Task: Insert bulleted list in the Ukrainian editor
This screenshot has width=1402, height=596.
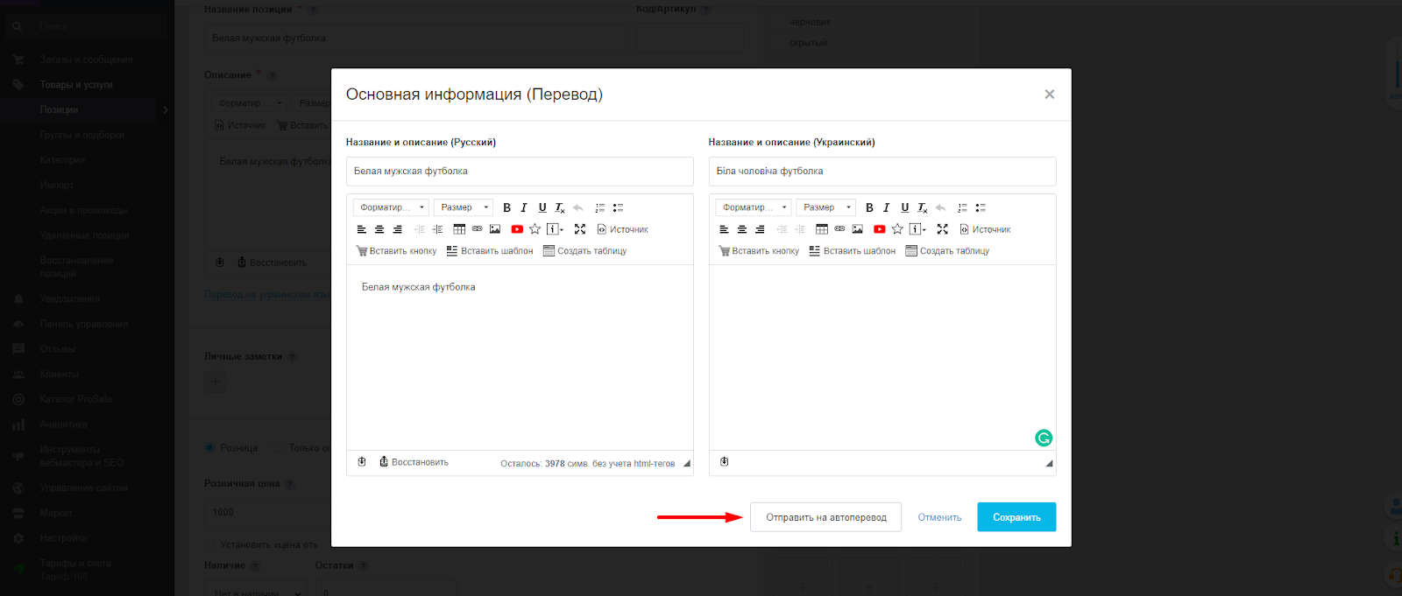Action: pyautogui.click(x=981, y=207)
